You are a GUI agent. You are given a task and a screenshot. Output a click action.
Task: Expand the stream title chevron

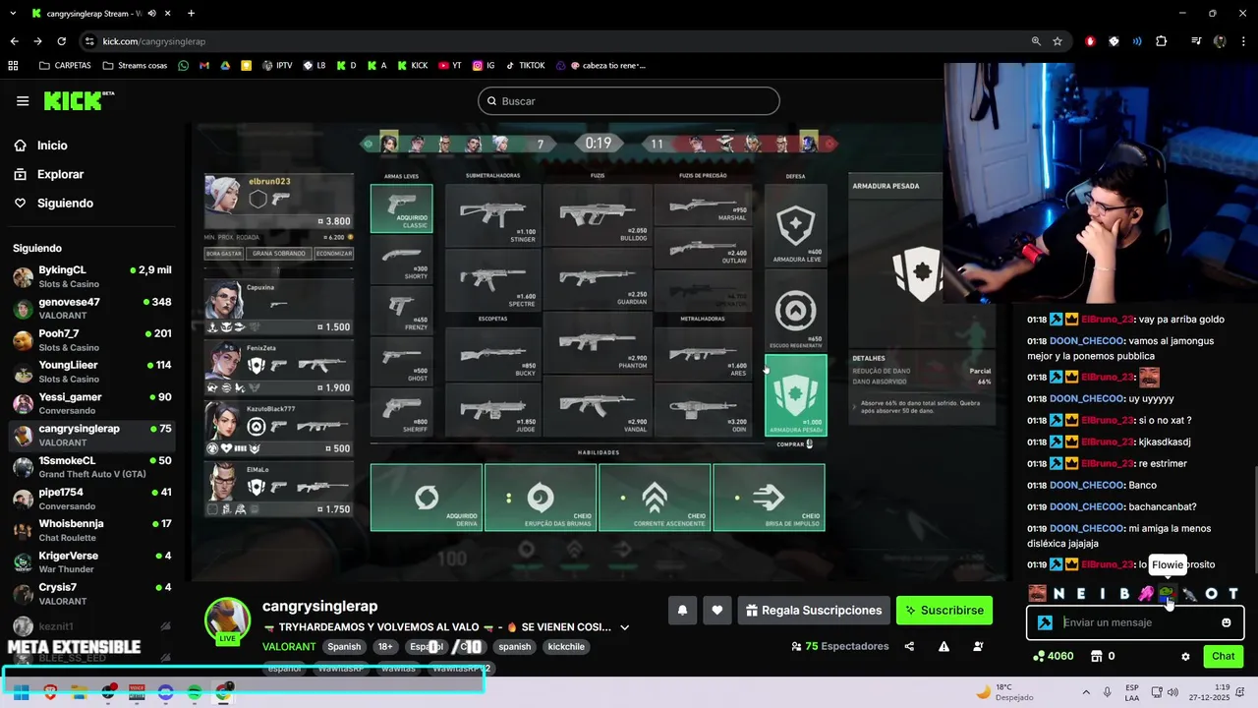(624, 627)
